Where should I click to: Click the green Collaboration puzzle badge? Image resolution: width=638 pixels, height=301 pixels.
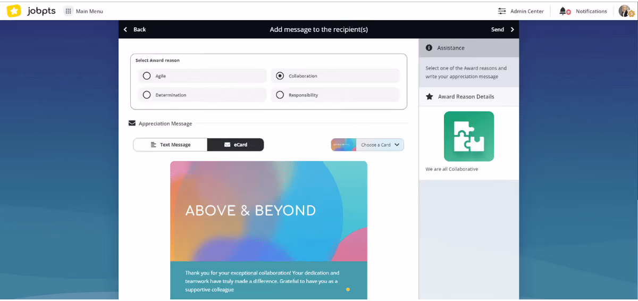coord(469,136)
